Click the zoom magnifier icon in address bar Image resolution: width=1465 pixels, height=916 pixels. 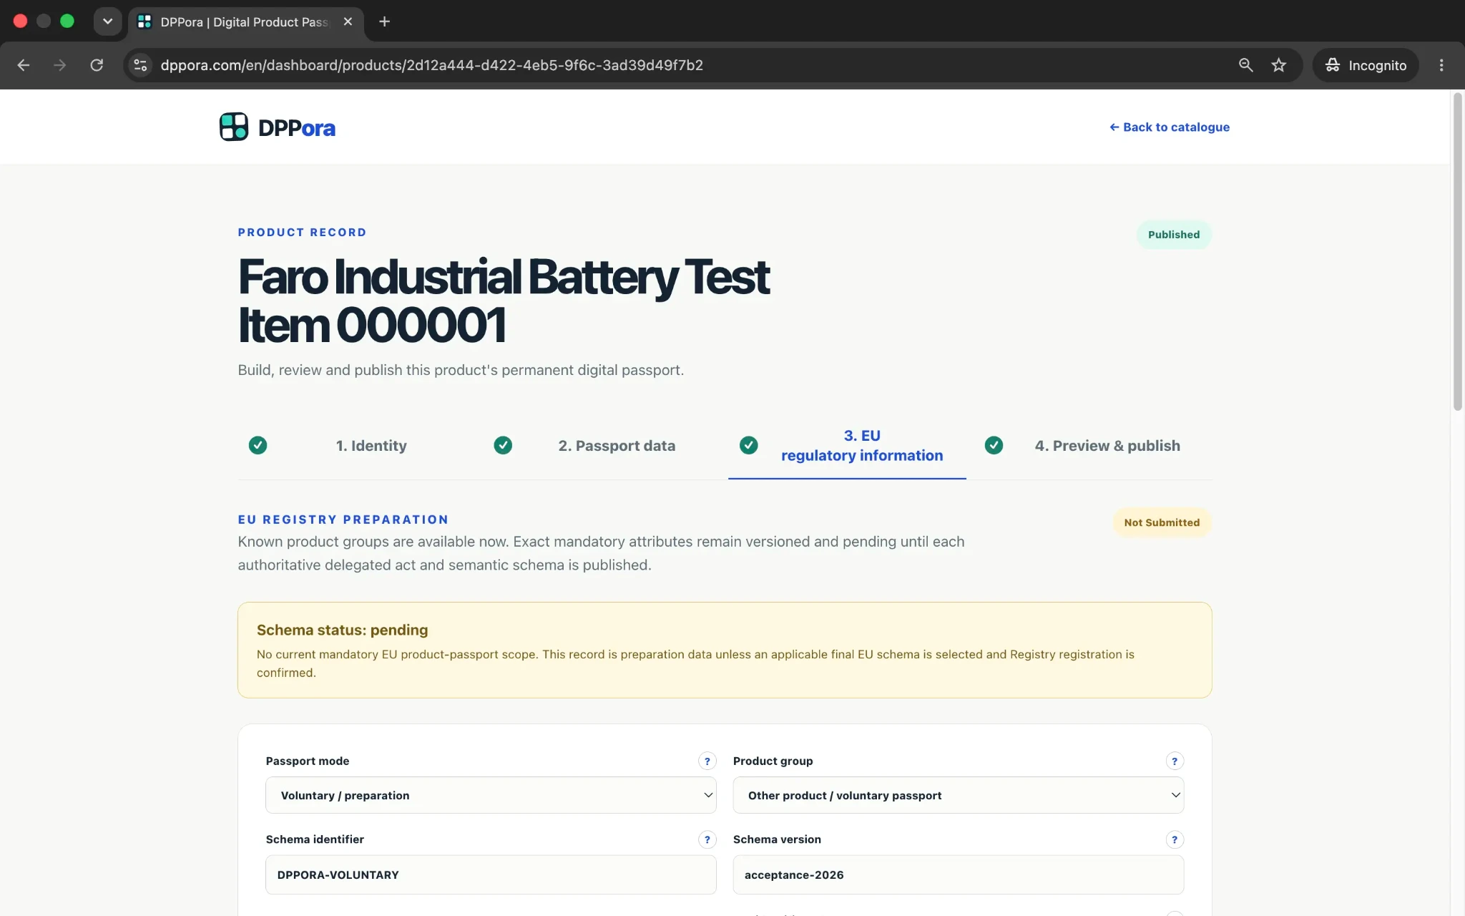pyautogui.click(x=1245, y=65)
